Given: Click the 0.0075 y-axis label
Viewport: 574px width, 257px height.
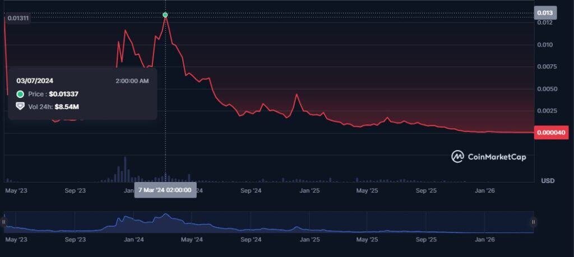Looking at the screenshot, I should pyautogui.click(x=547, y=67).
